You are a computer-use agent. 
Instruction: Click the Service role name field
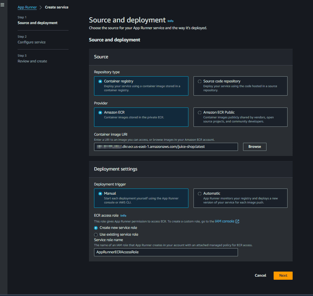pos(166,252)
